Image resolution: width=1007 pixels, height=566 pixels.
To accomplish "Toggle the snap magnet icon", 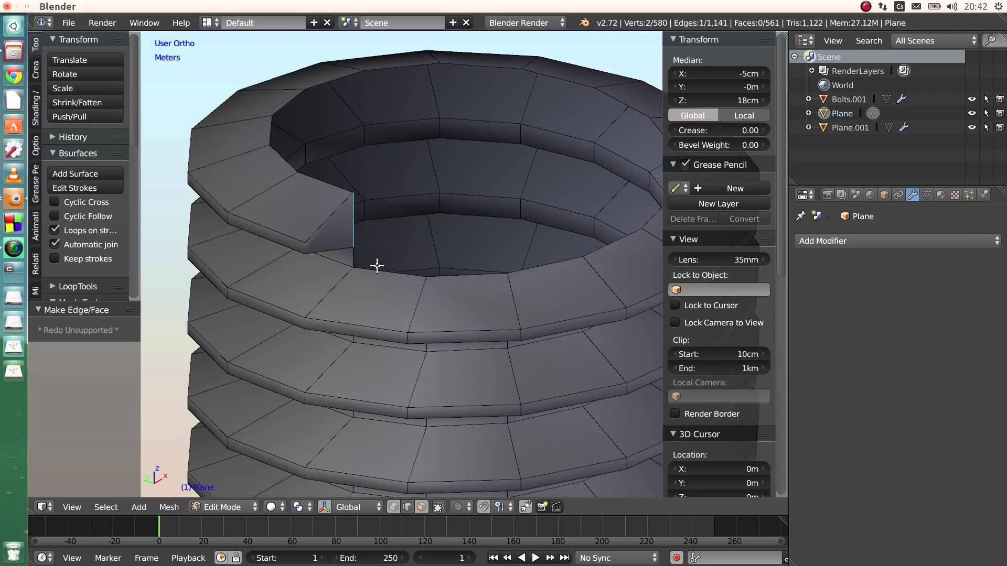I will [484, 507].
